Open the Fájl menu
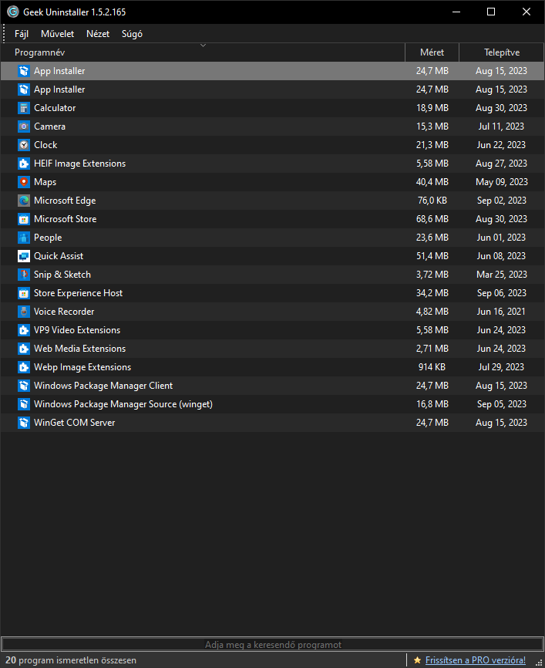545x668 pixels. pos(21,34)
